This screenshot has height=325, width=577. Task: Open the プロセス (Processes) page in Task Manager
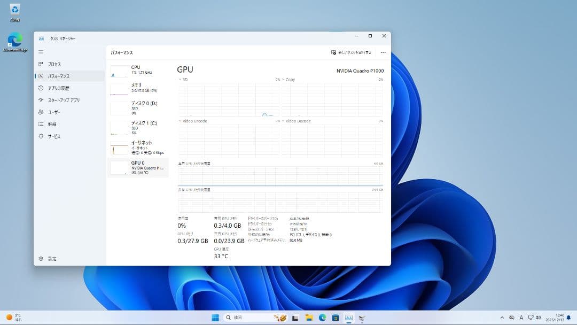[56, 64]
